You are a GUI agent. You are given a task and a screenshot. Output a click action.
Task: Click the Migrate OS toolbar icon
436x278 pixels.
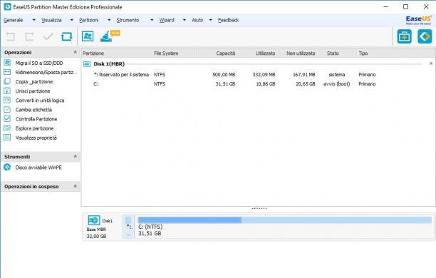[x=88, y=36]
